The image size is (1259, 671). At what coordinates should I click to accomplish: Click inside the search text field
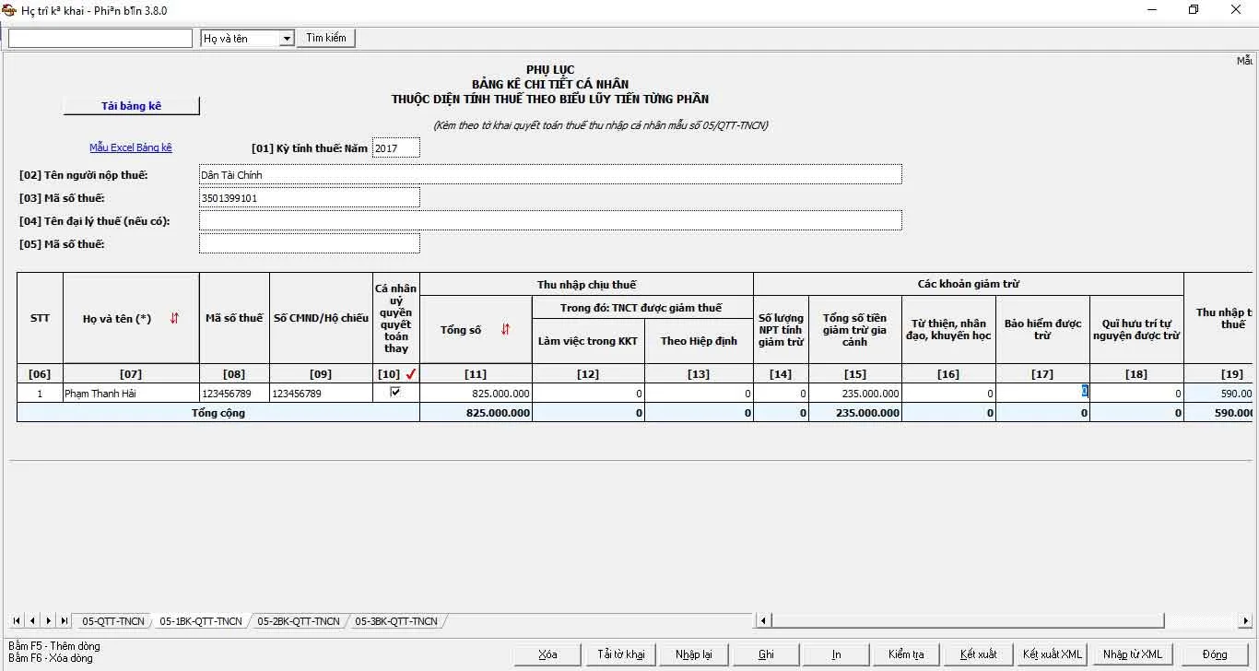click(x=100, y=38)
